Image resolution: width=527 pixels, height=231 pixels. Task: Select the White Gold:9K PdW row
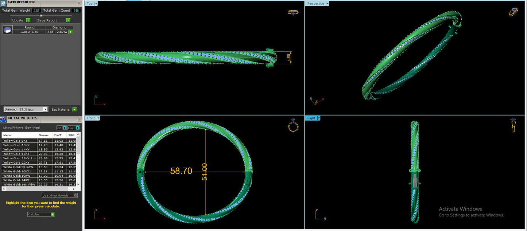(x=39, y=167)
